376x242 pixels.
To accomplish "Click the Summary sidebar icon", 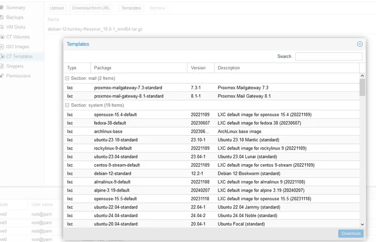I will pyautogui.click(x=3, y=8).
